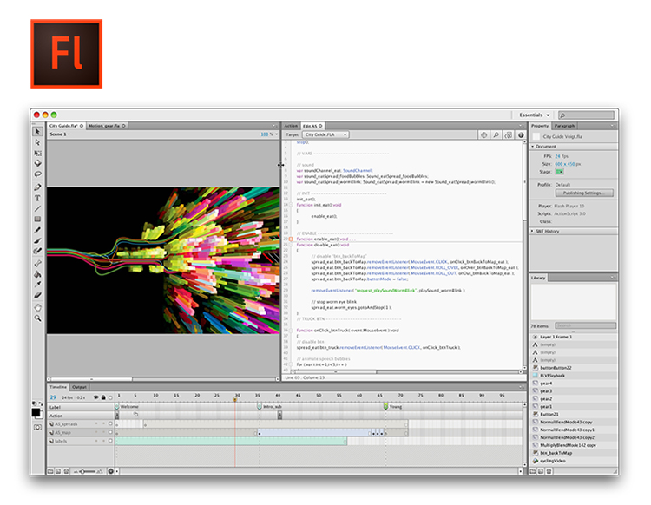
Task: Open Actions panel help icon
Action: [x=521, y=135]
